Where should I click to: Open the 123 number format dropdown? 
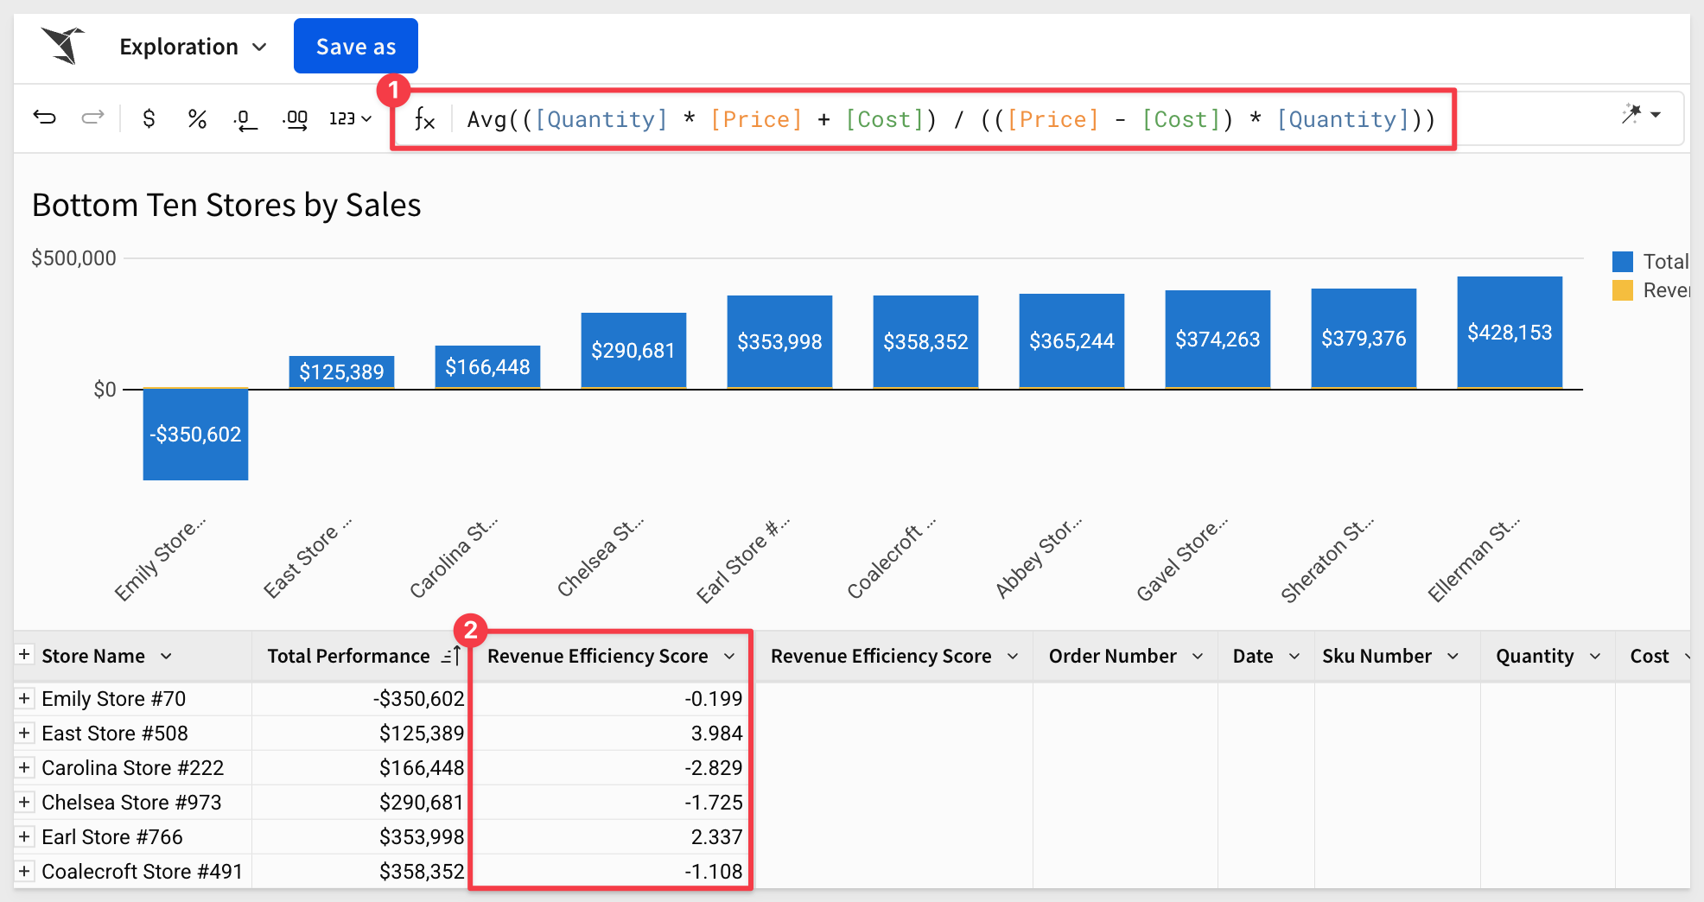(350, 118)
